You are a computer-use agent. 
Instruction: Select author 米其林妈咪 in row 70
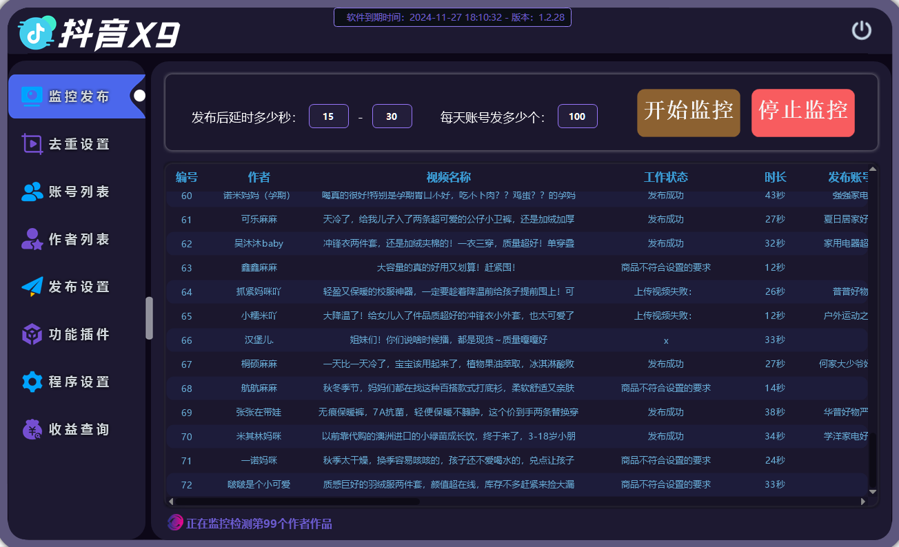click(259, 436)
